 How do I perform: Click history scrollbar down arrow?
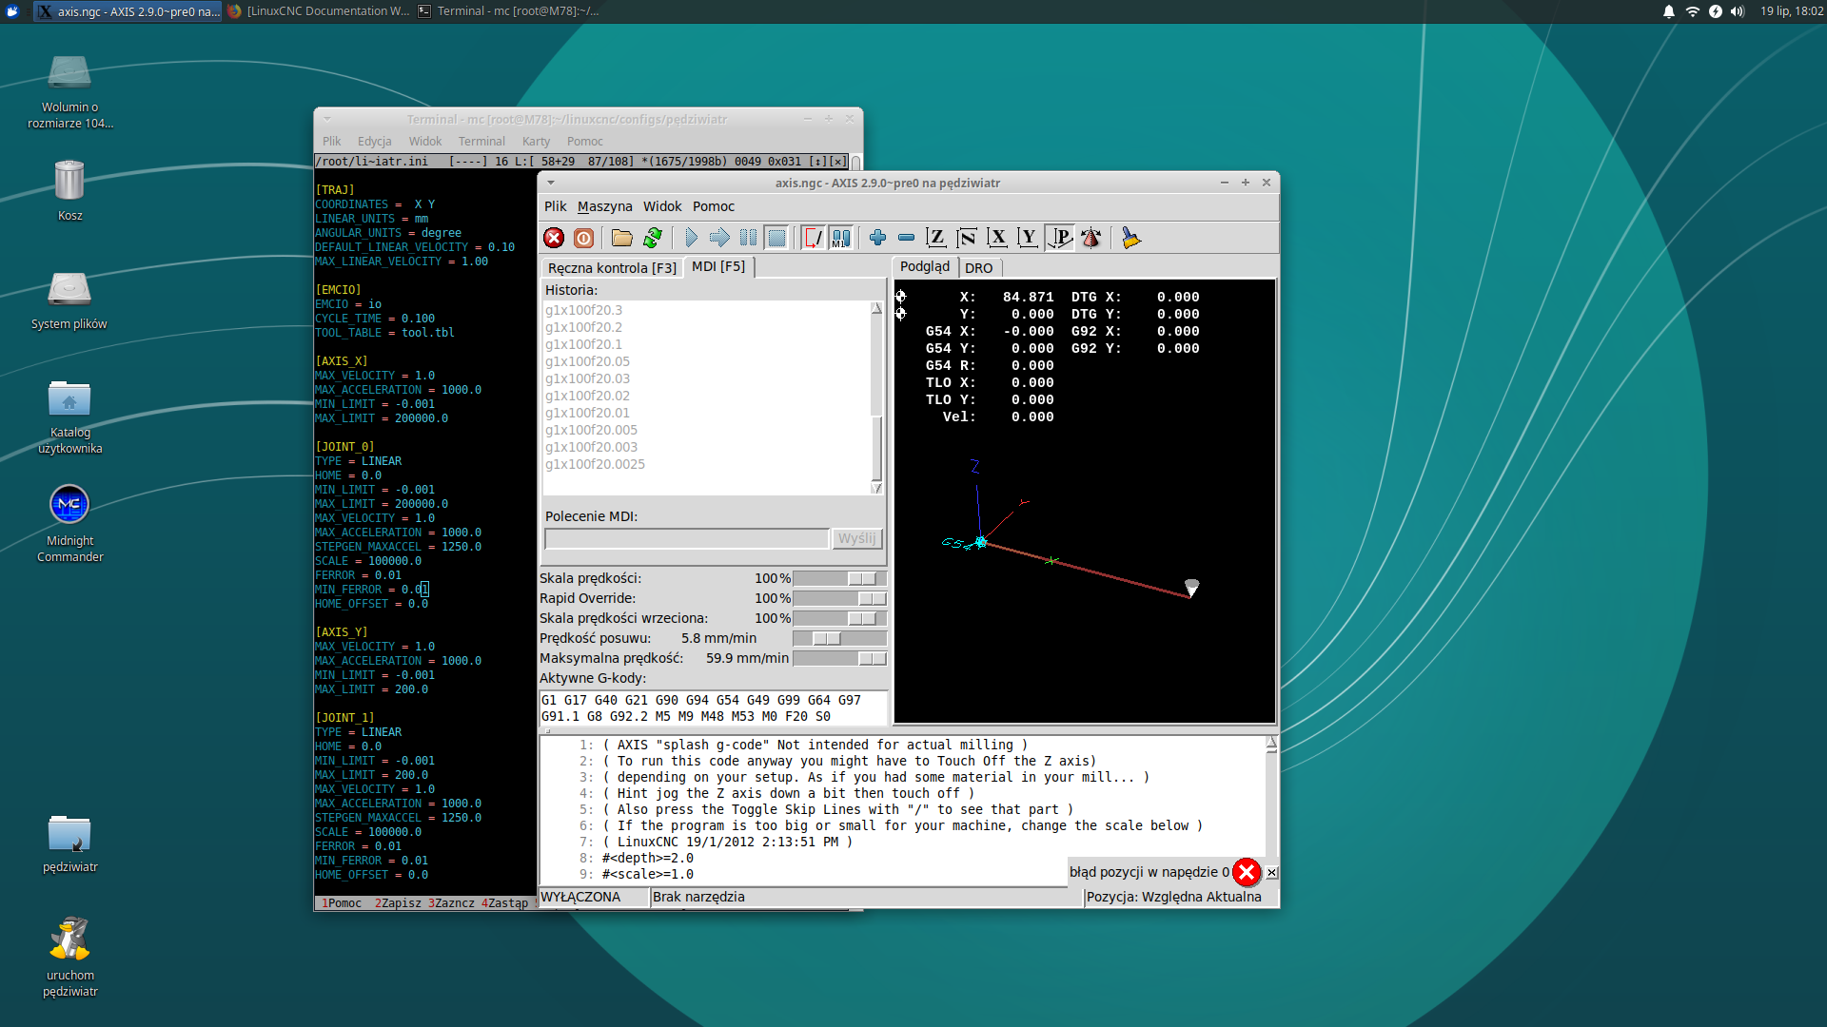pyautogui.click(x=876, y=488)
